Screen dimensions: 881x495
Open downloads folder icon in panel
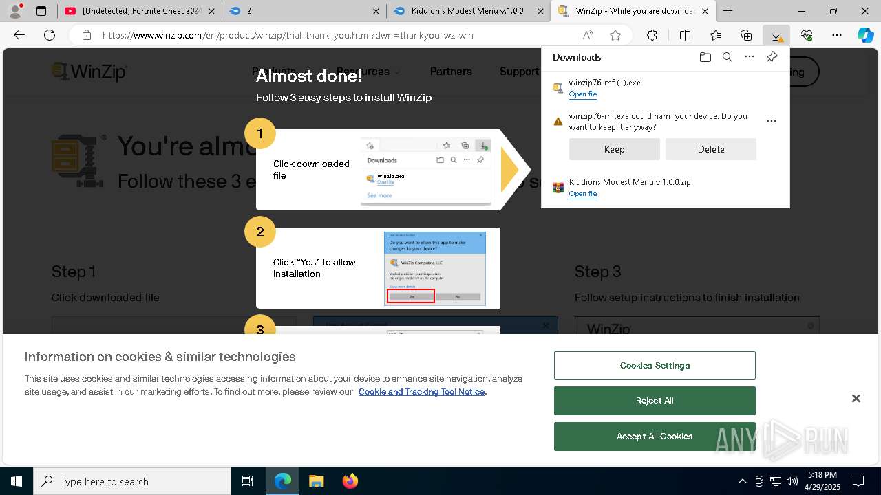pyautogui.click(x=705, y=57)
